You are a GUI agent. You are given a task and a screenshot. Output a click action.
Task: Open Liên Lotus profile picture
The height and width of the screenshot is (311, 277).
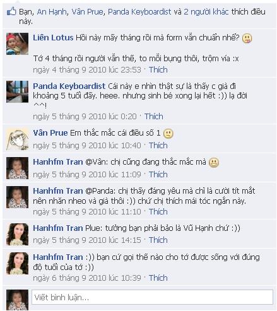[17, 44]
